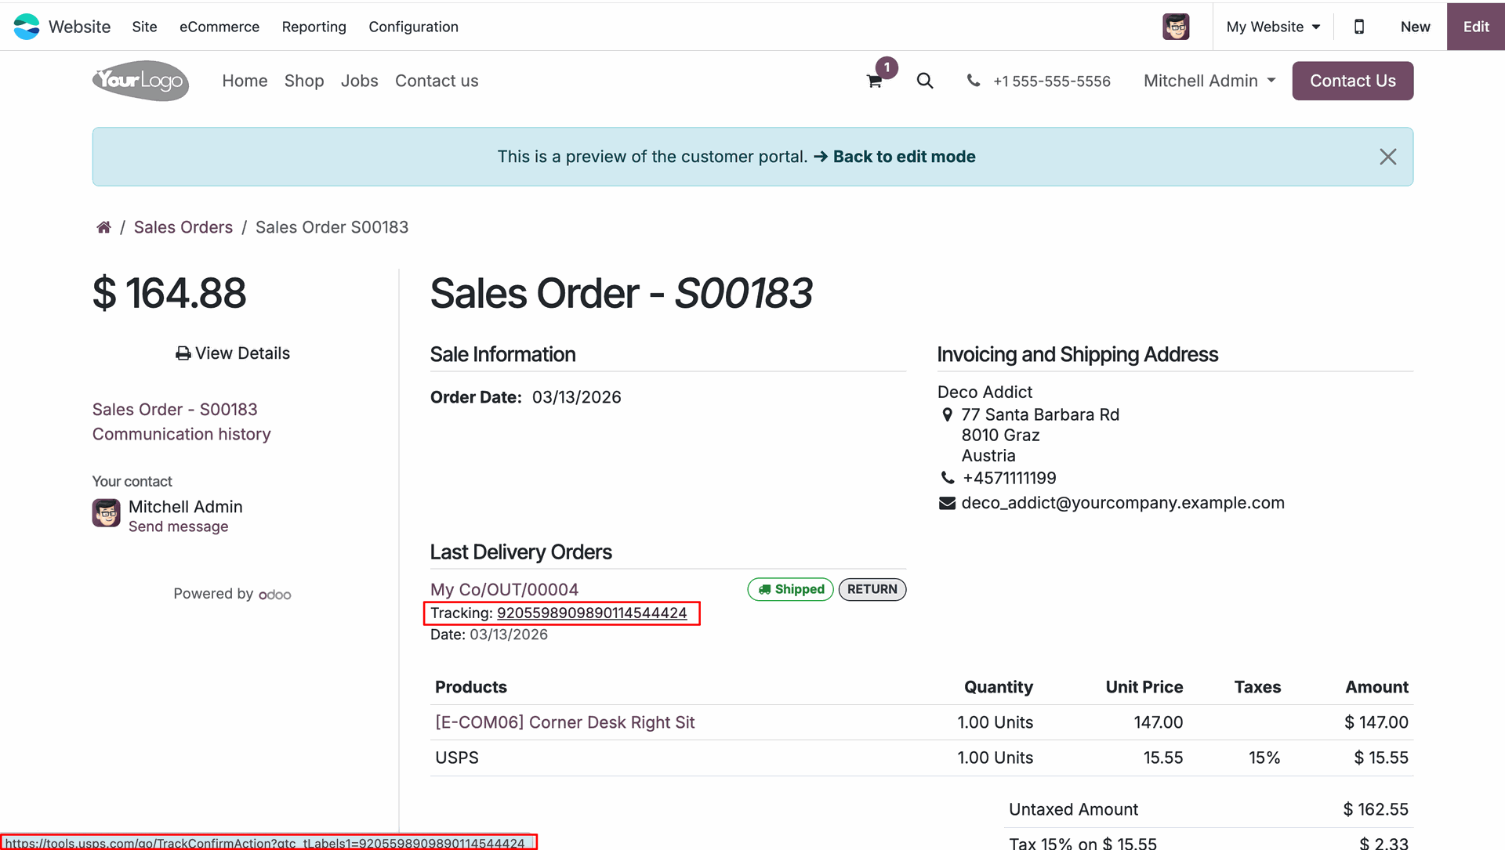Open the Odoo Website app logo
The width and height of the screenshot is (1505, 850).
pyautogui.click(x=27, y=27)
